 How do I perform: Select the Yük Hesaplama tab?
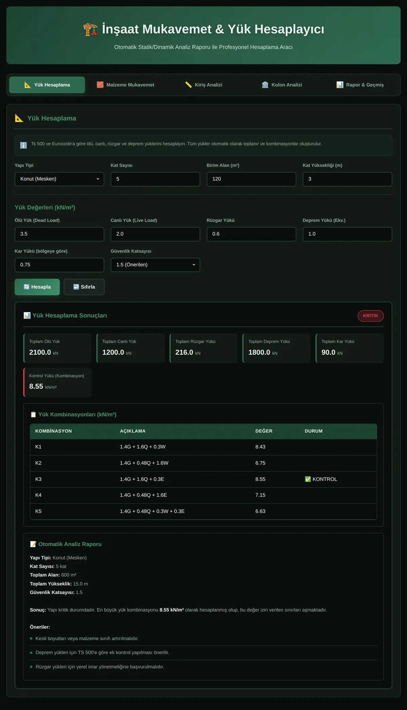(x=47, y=85)
